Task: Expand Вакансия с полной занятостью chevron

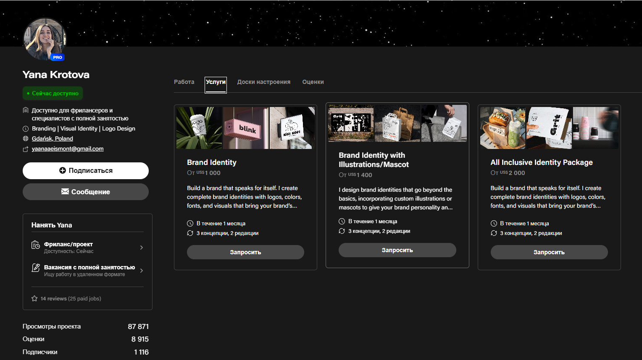Action: 142,271
